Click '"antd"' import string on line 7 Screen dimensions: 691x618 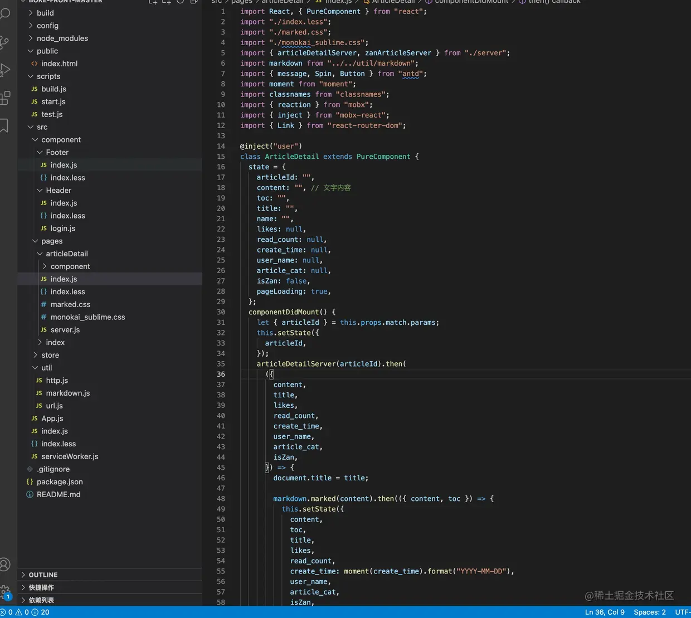[410, 74]
